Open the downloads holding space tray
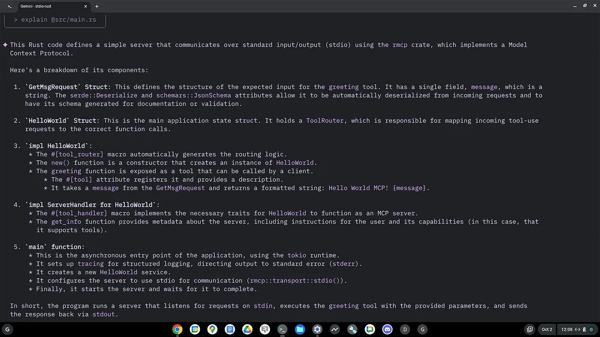The height and width of the screenshot is (337, 600). coord(530,329)
